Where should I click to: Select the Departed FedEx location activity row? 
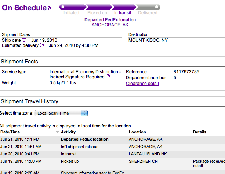(85, 139)
